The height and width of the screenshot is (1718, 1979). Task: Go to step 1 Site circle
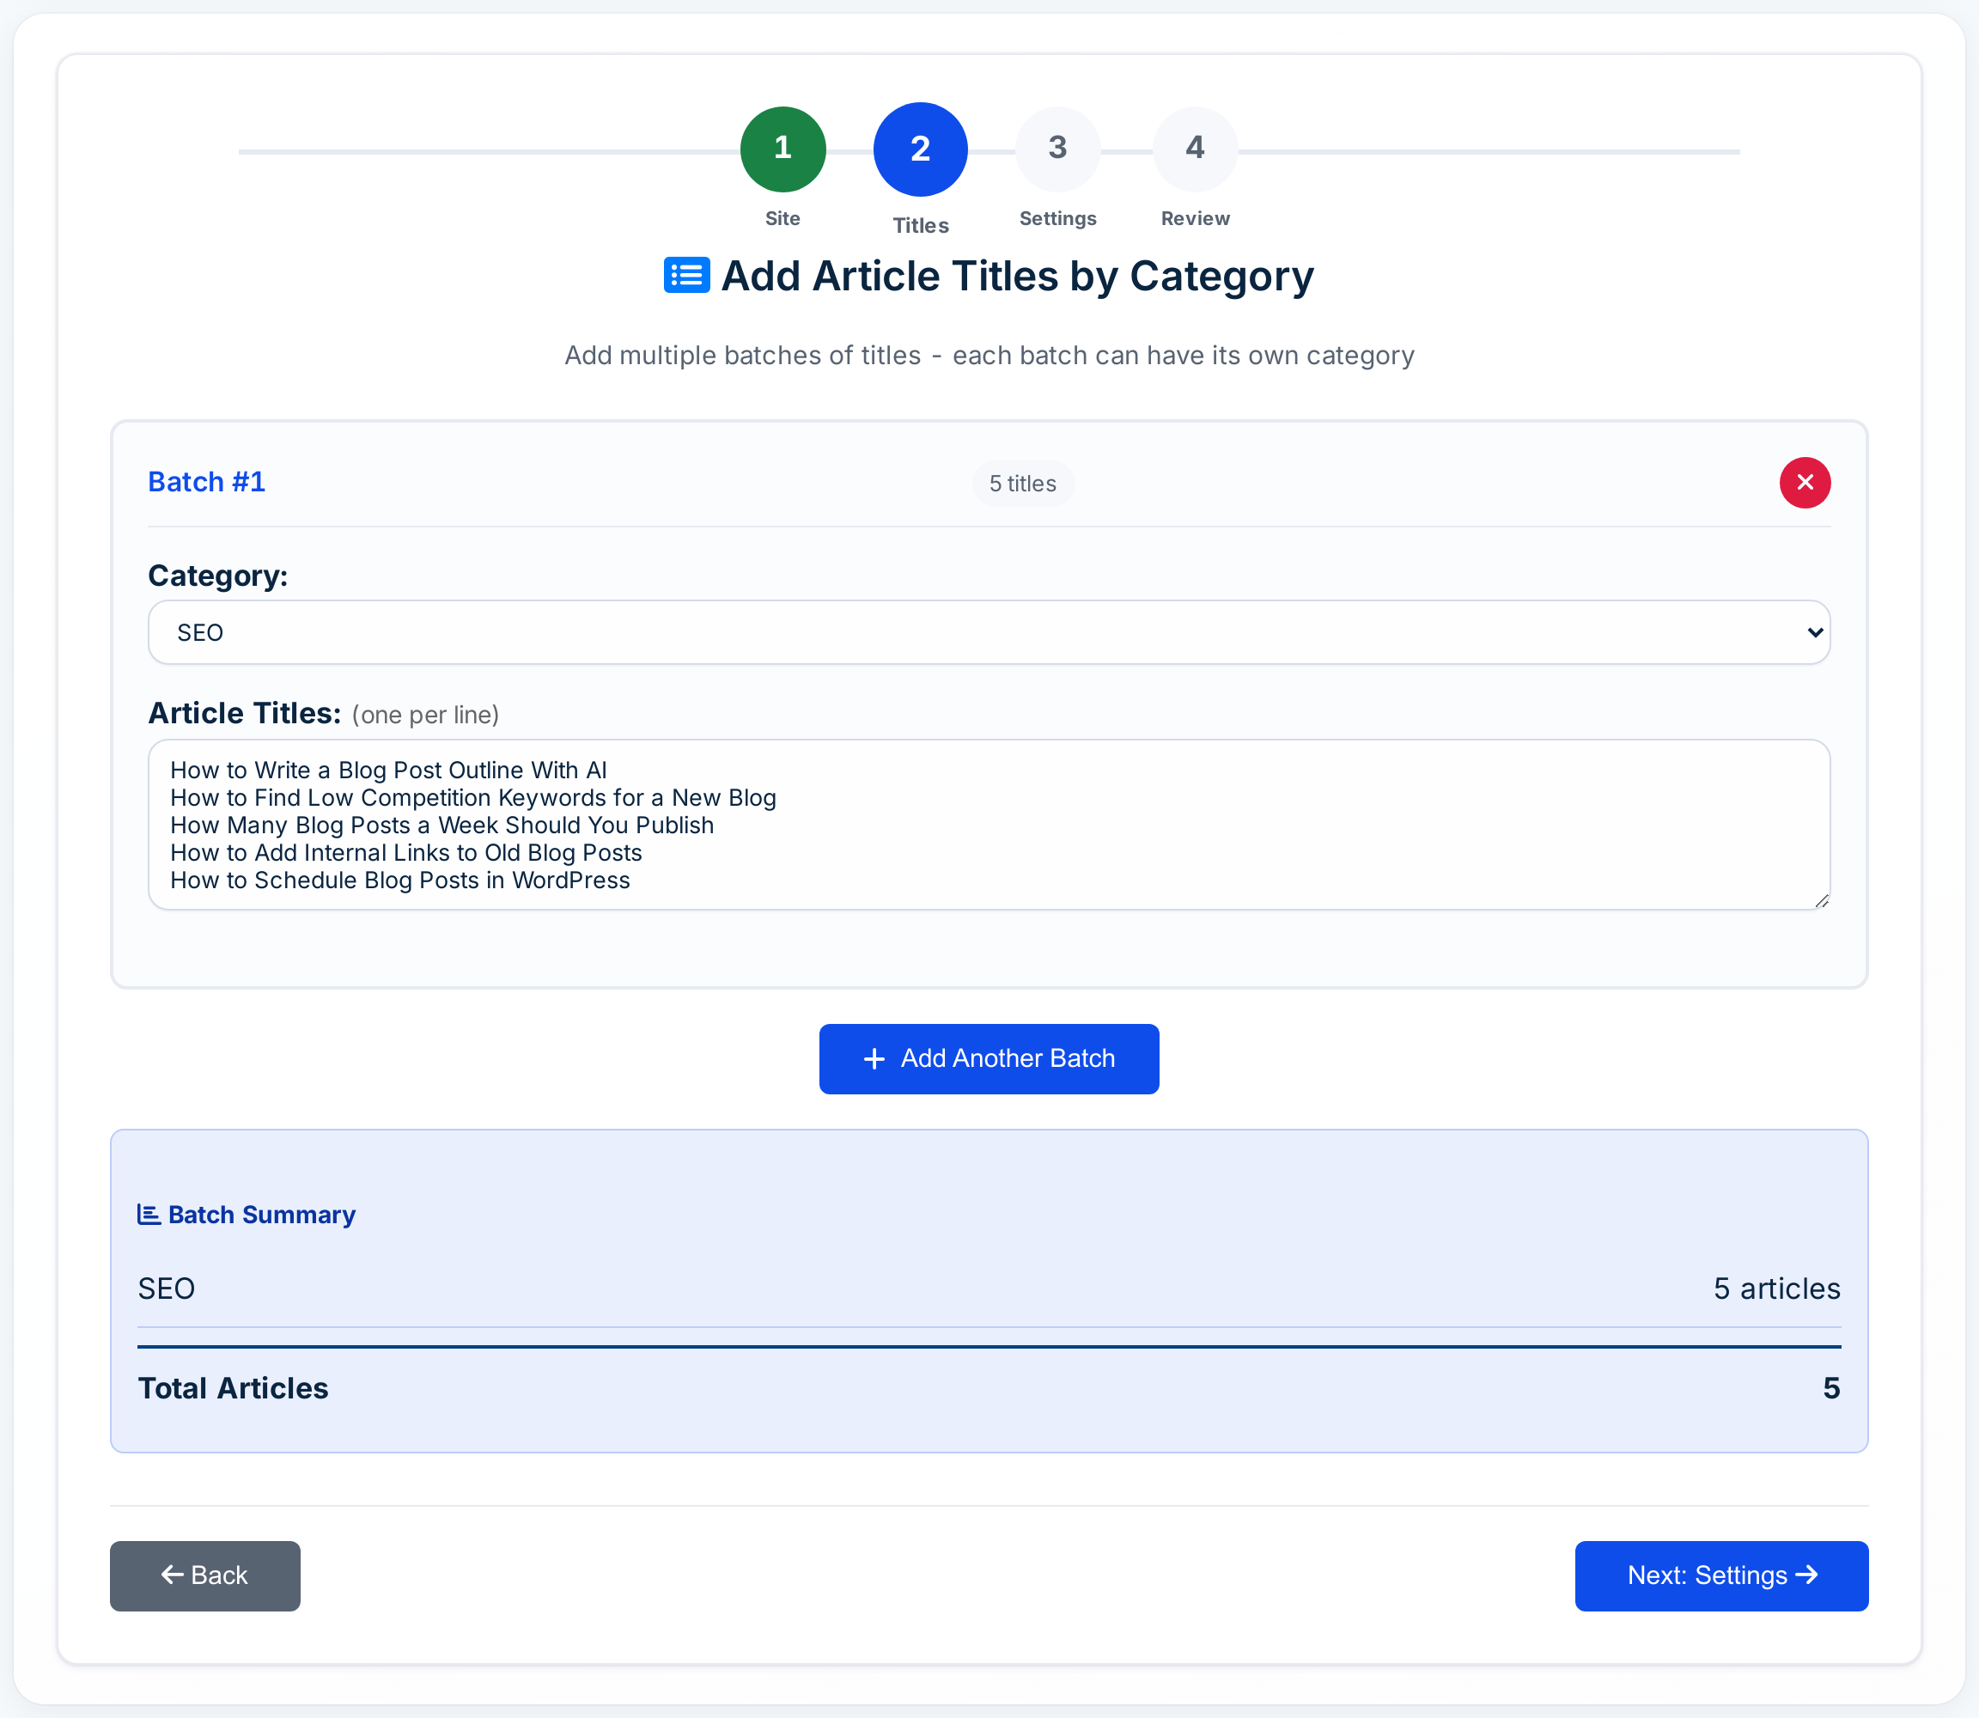(x=782, y=149)
